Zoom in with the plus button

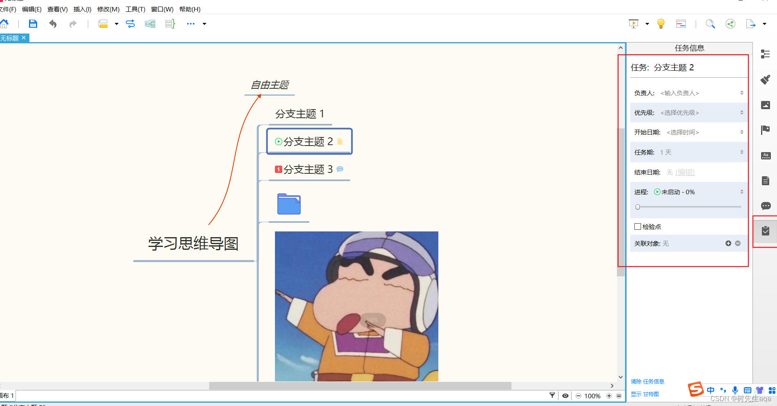point(609,396)
